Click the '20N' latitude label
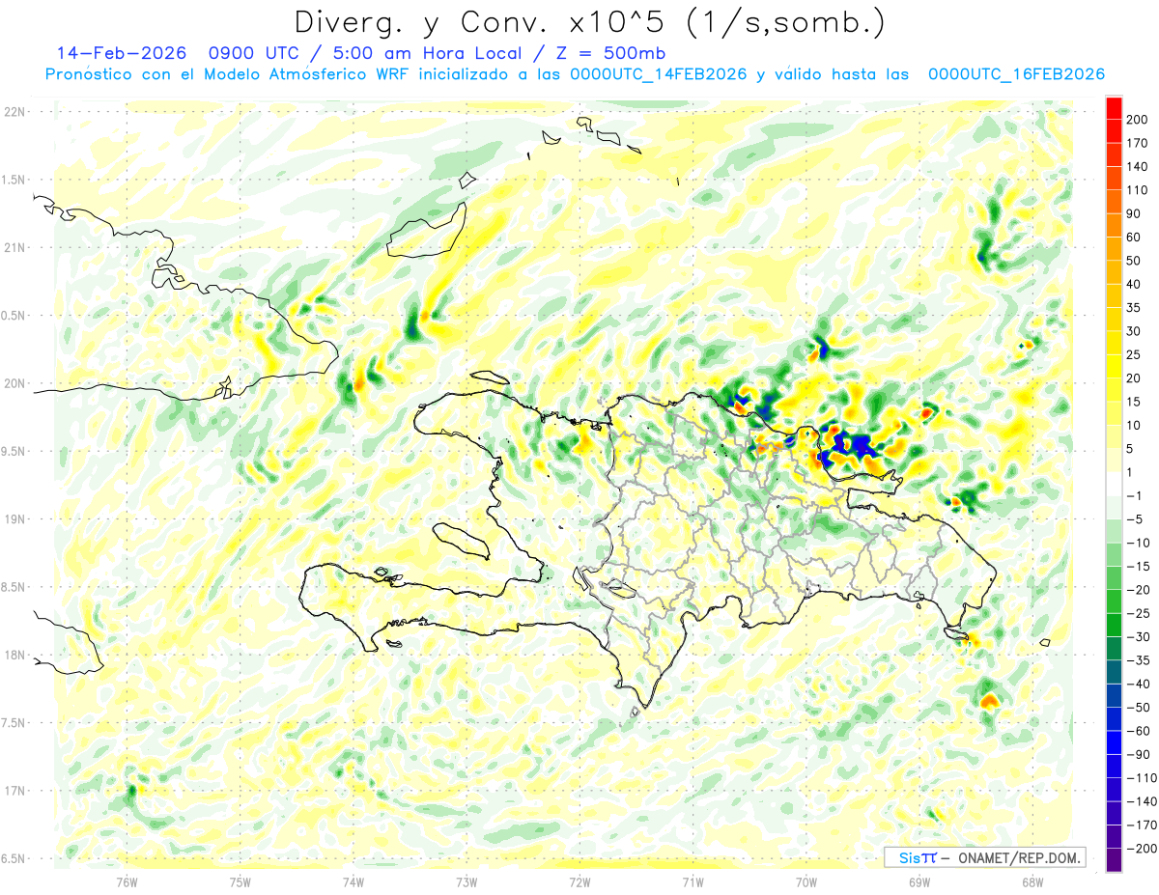Image resolution: width=1159 pixels, height=895 pixels. coord(14,383)
